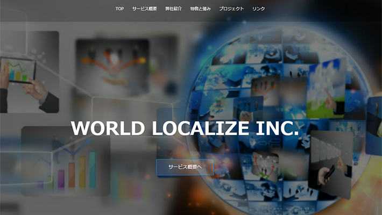Open the 弊社紹介 menu item
This screenshot has height=215, width=382.
pos(173,9)
